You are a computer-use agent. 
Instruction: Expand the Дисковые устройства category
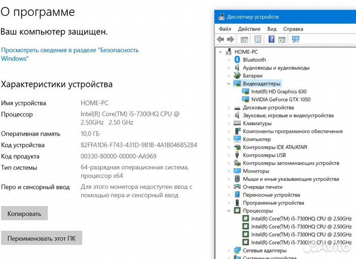(x=228, y=108)
